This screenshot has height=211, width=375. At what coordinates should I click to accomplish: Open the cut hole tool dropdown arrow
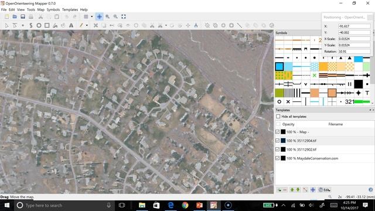[x=166, y=25]
